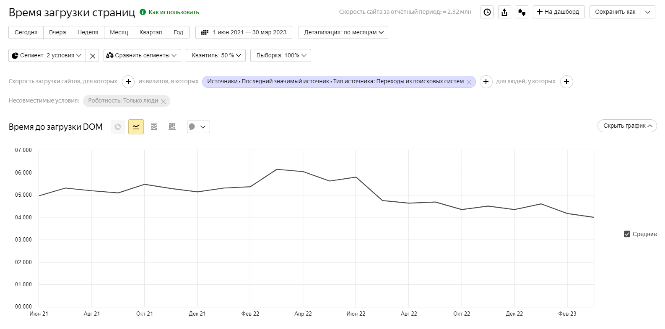Select the 'Неделя' period tab
Viewport: 665px width, 329px height.
point(88,33)
